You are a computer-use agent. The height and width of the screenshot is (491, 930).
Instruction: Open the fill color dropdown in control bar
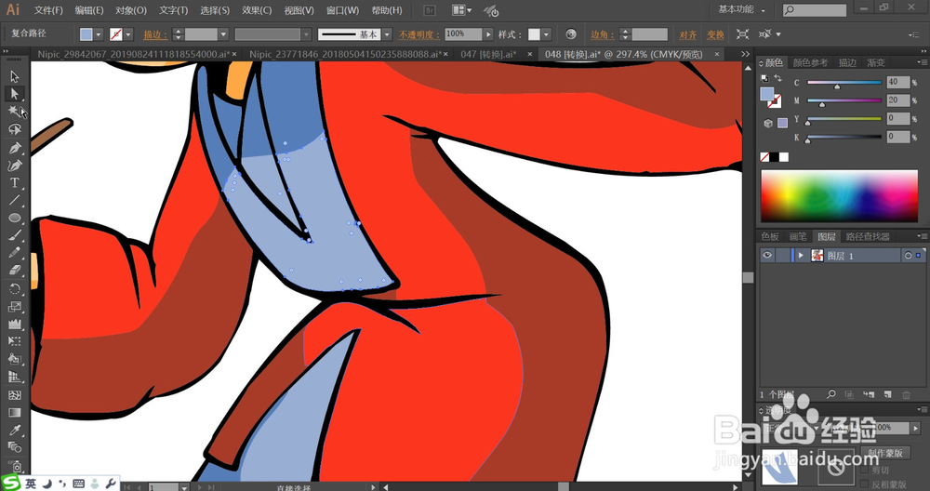click(x=99, y=34)
